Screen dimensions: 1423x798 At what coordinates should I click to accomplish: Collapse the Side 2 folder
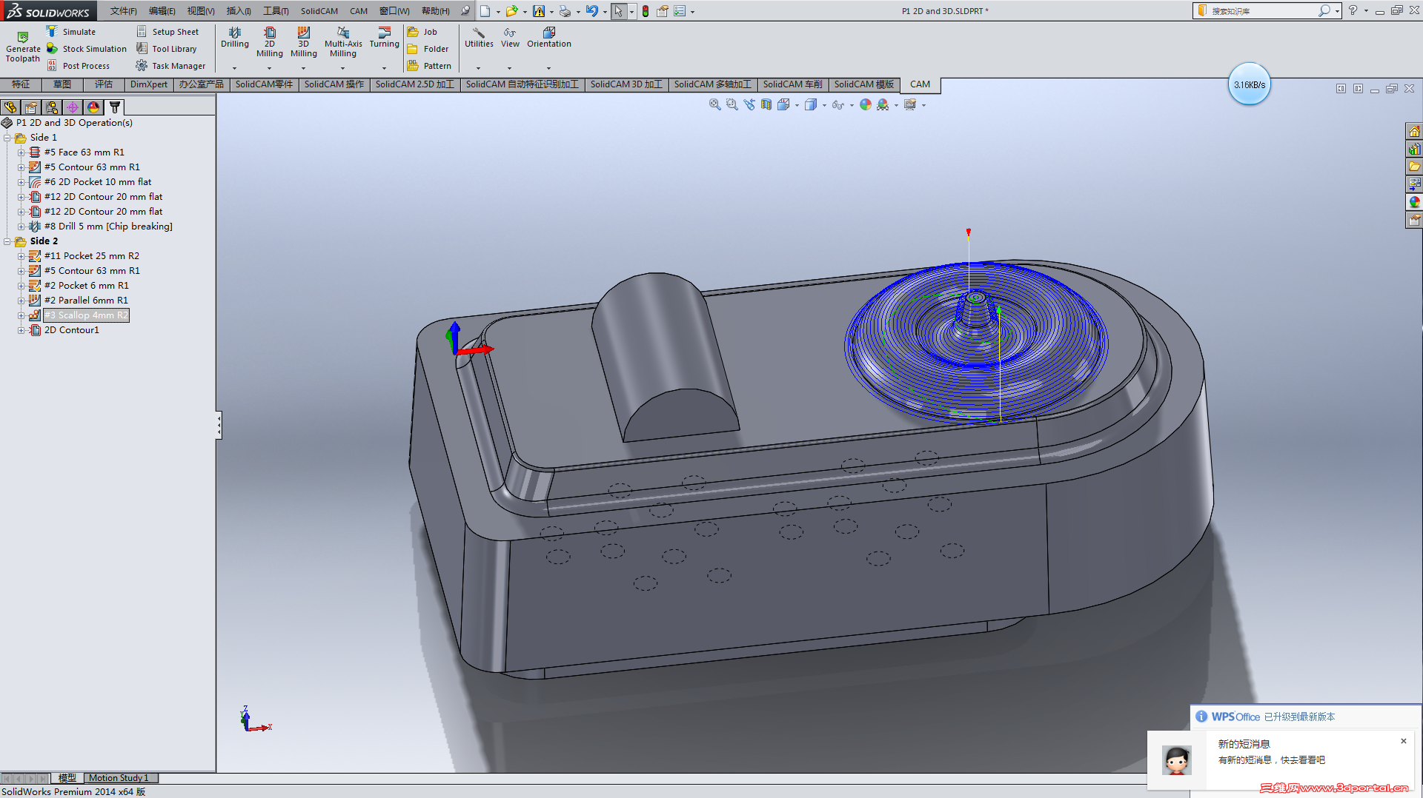[x=7, y=241]
